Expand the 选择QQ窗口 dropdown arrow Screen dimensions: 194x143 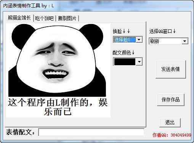[185, 41]
